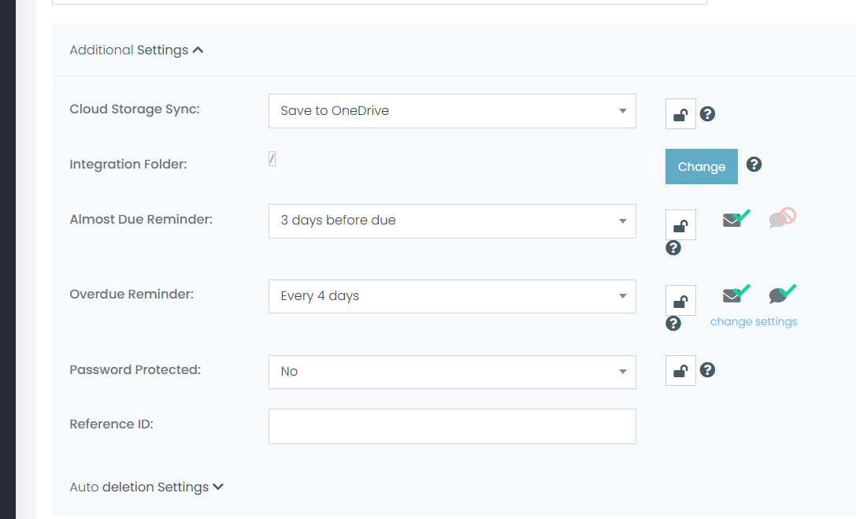Click the Change button for Integration Folder
856x519 pixels.
coord(701,167)
